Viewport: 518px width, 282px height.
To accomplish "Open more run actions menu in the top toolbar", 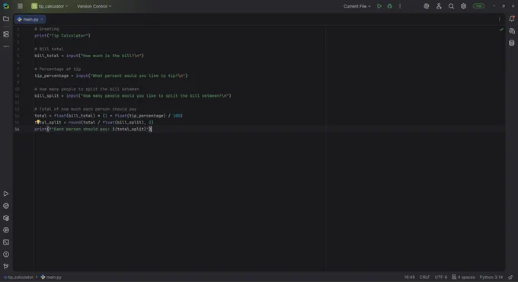I will pyautogui.click(x=400, y=6).
